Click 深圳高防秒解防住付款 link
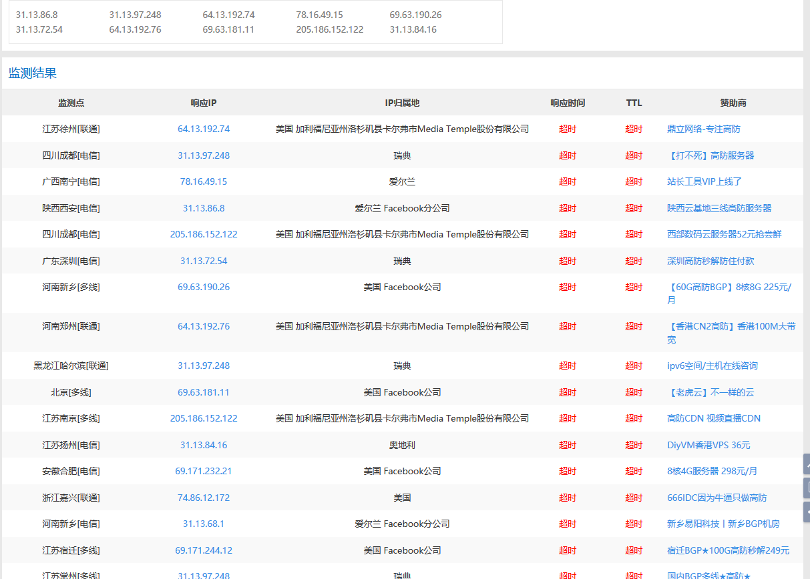 [x=712, y=261]
